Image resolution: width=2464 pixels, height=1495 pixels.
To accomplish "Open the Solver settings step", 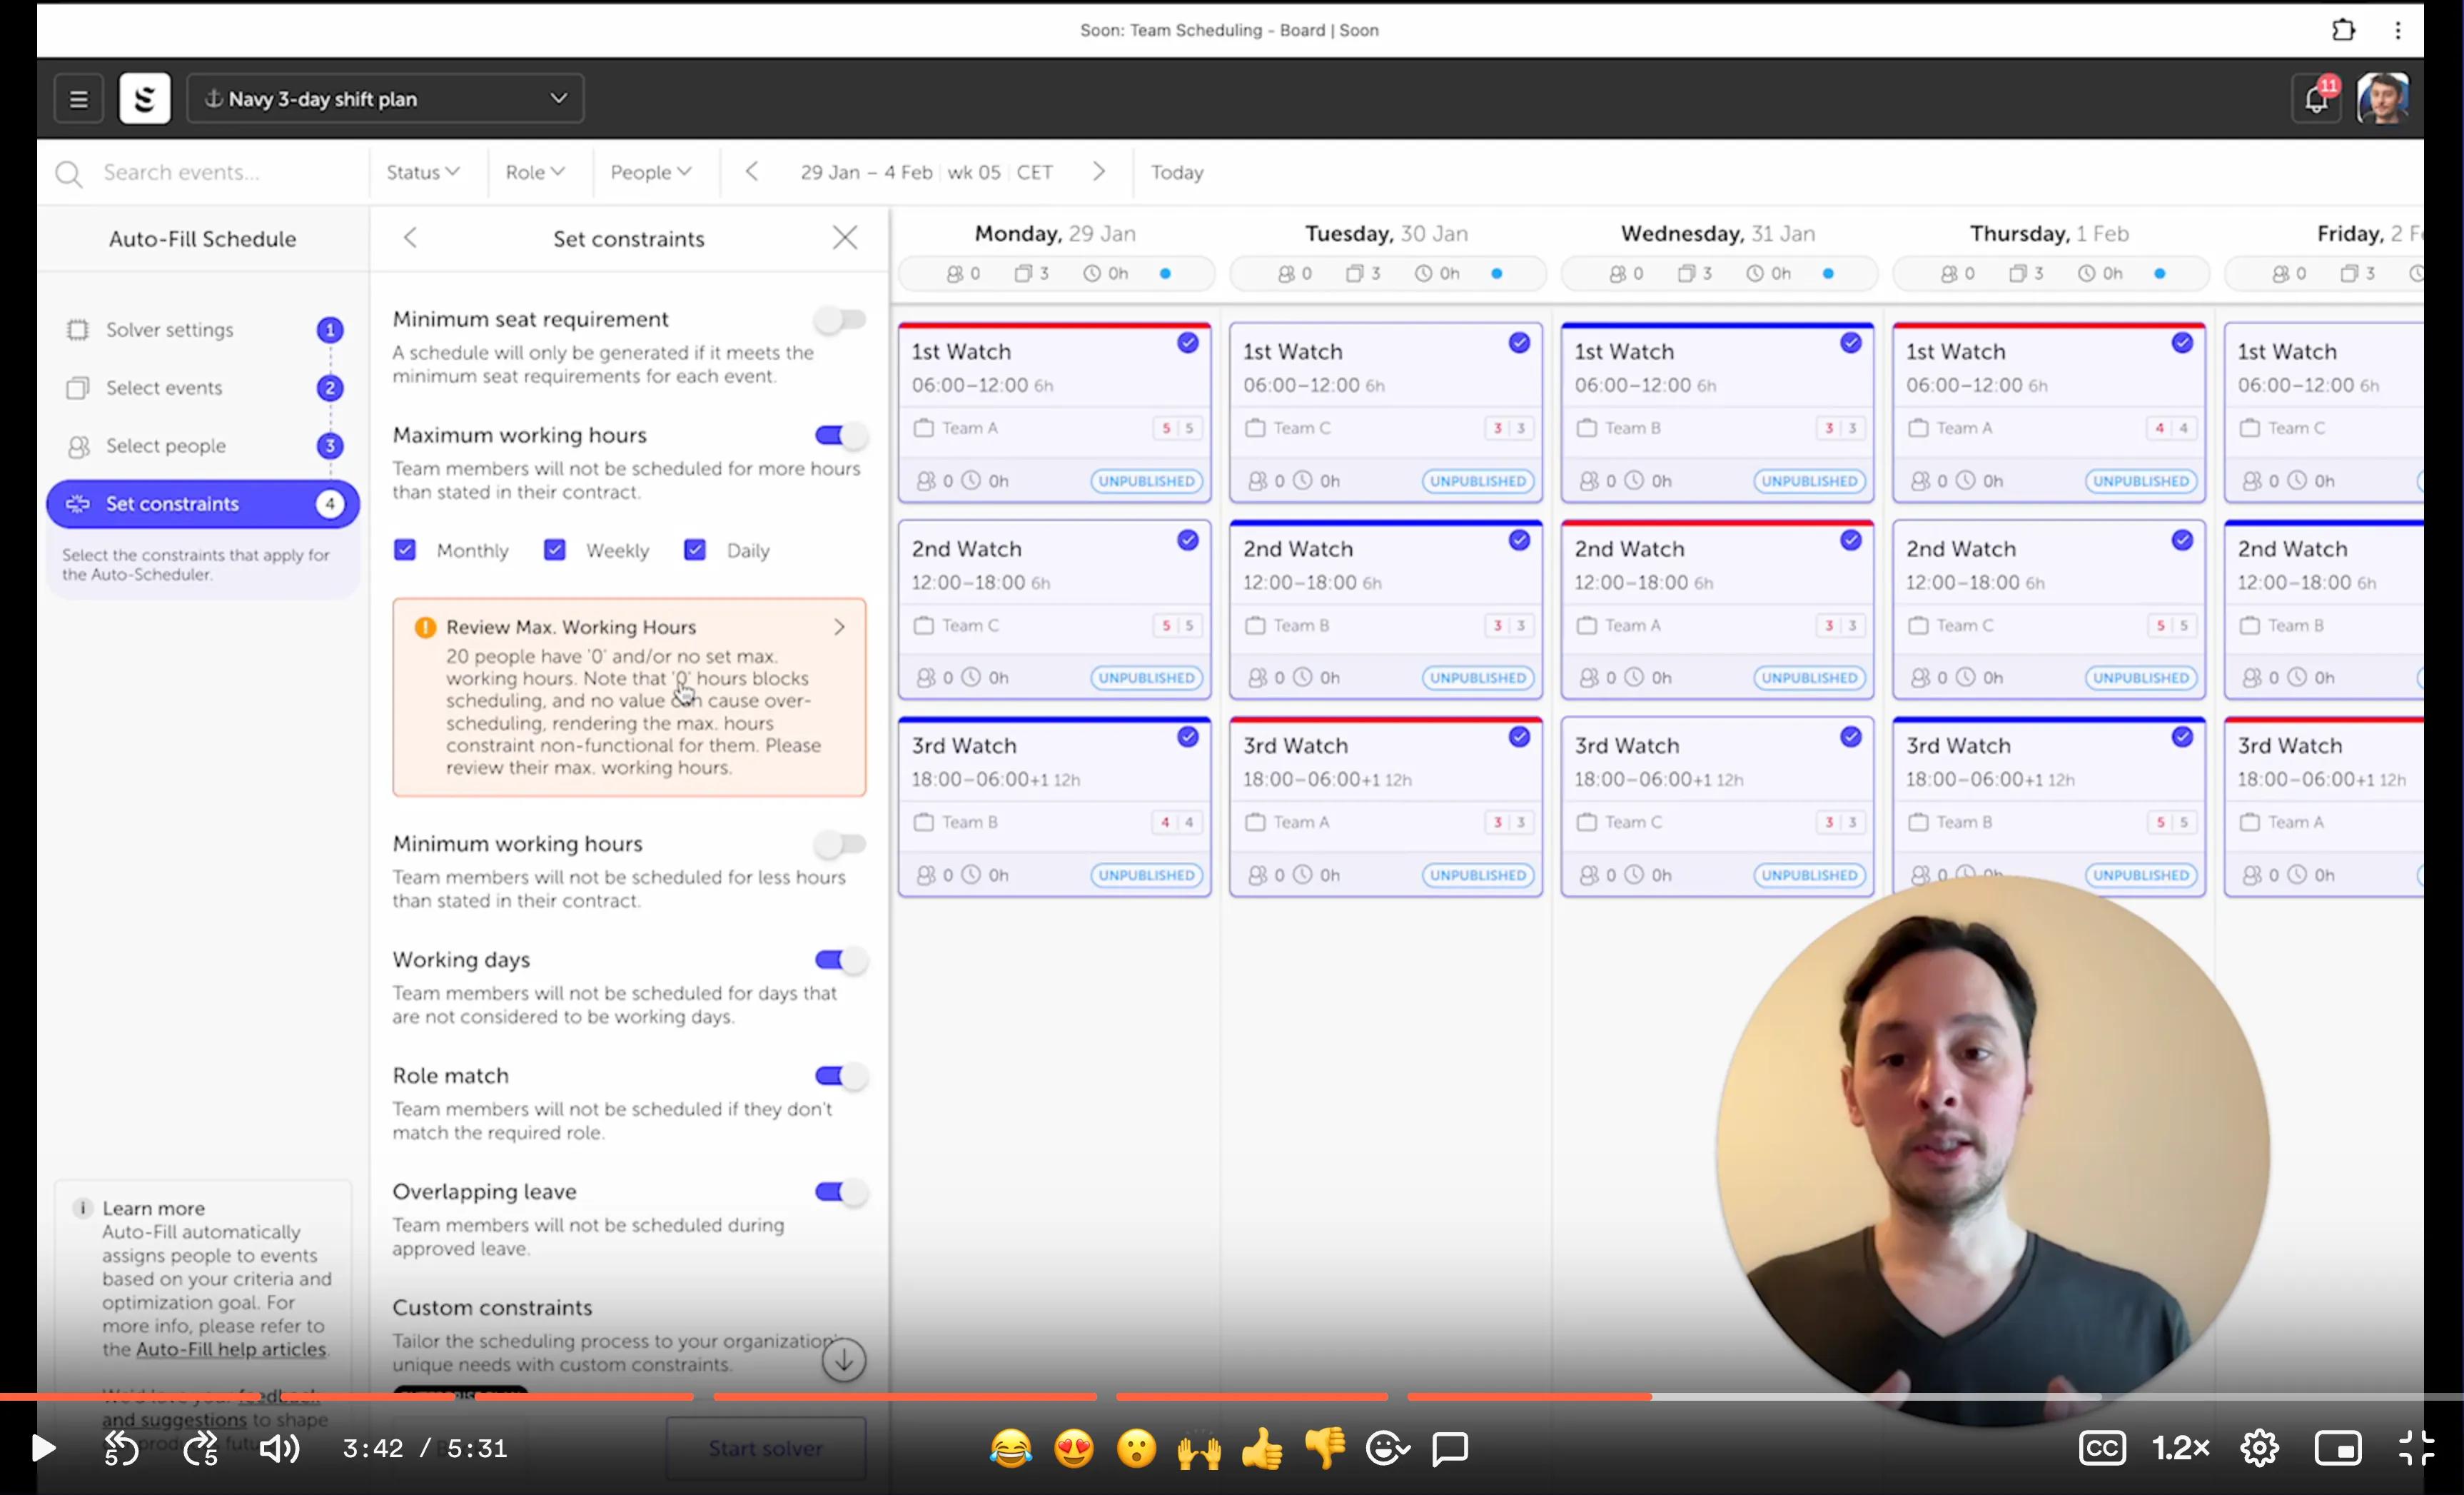I will coord(203,330).
